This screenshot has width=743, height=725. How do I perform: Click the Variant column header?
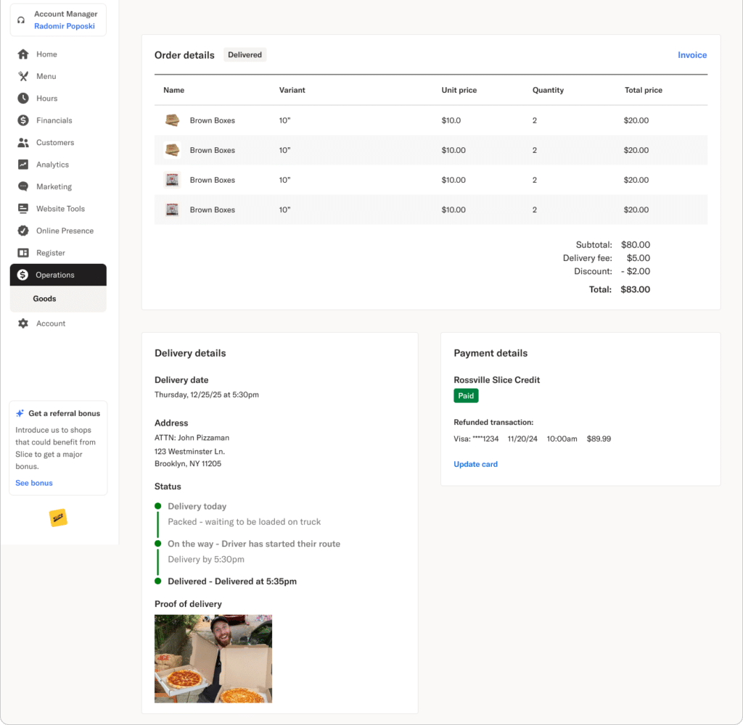(292, 90)
